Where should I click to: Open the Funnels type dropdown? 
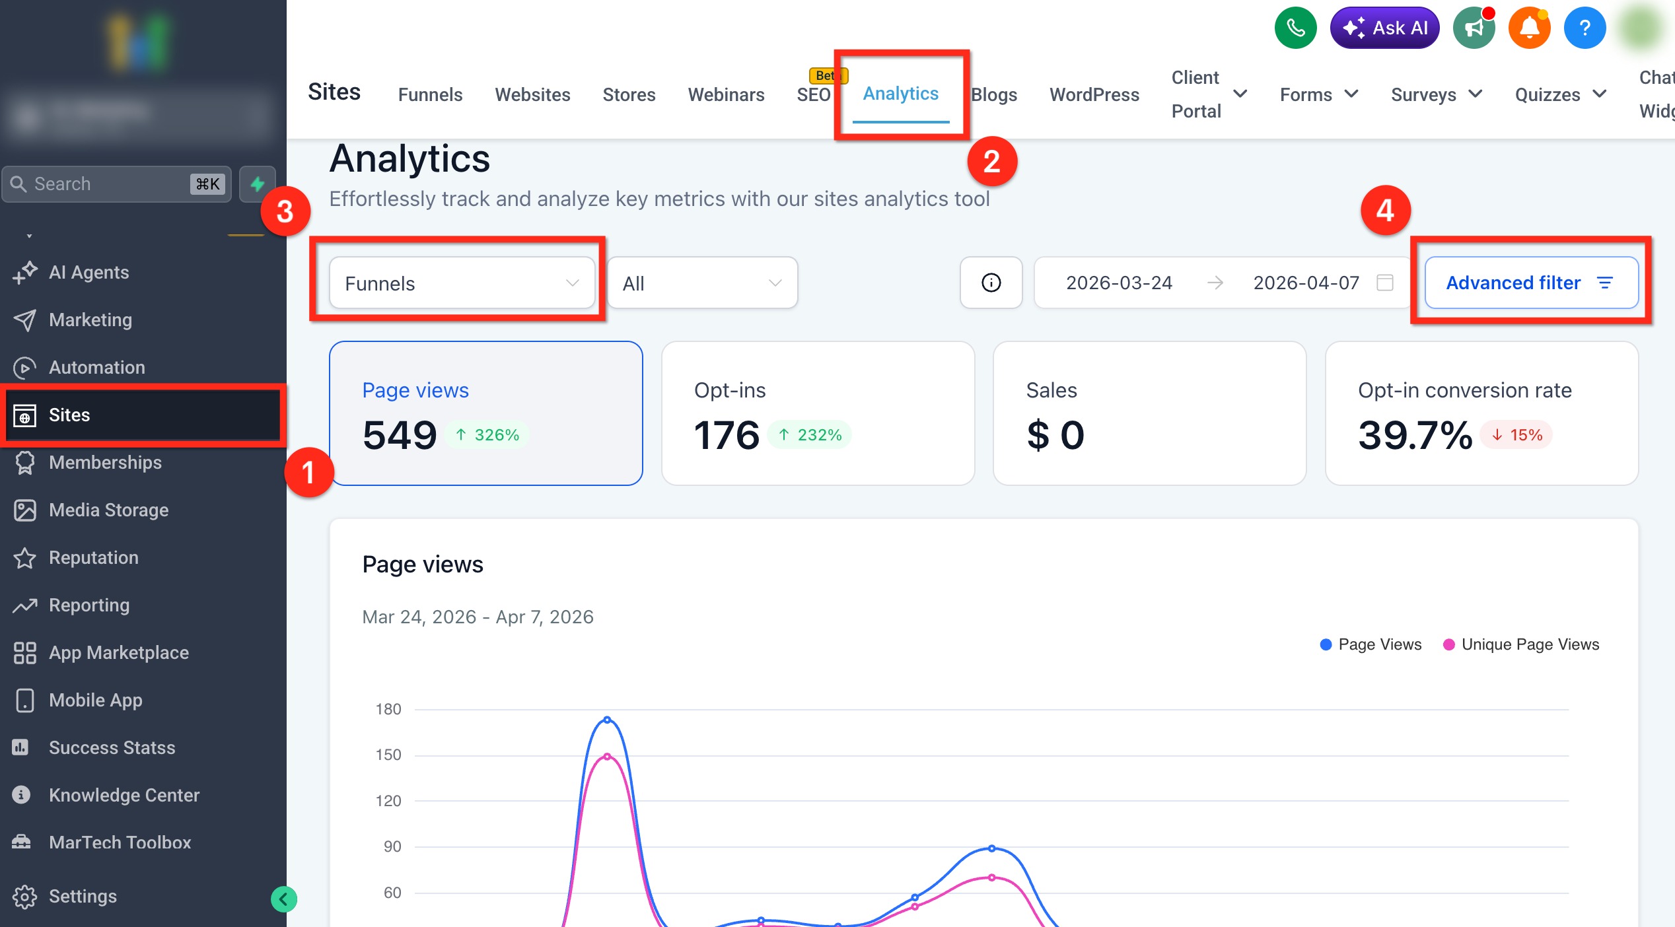462,283
